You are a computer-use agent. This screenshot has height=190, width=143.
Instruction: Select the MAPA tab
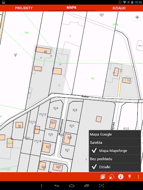tap(72, 8)
